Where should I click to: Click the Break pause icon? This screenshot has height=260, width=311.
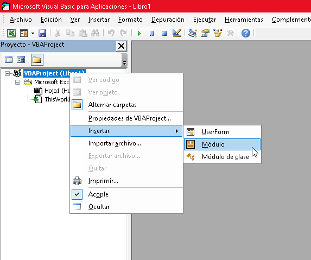point(152,33)
